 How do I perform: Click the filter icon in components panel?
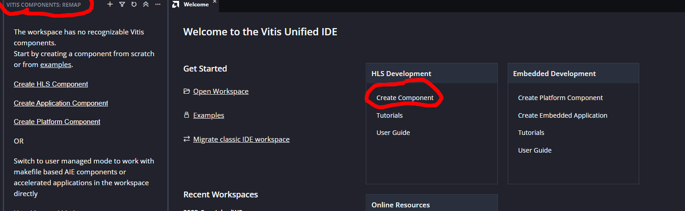tap(122, 4)
